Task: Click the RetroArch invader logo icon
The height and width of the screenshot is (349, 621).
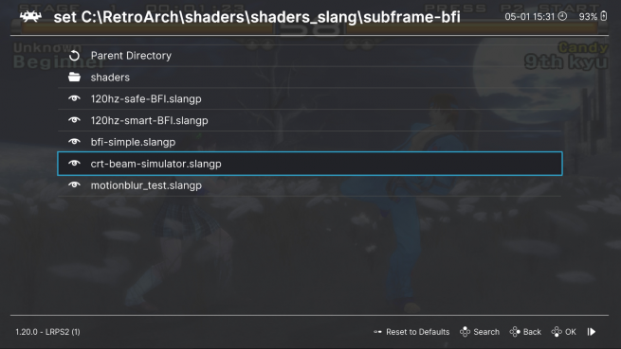Action: pyautogui.click(x=30, y=17)
